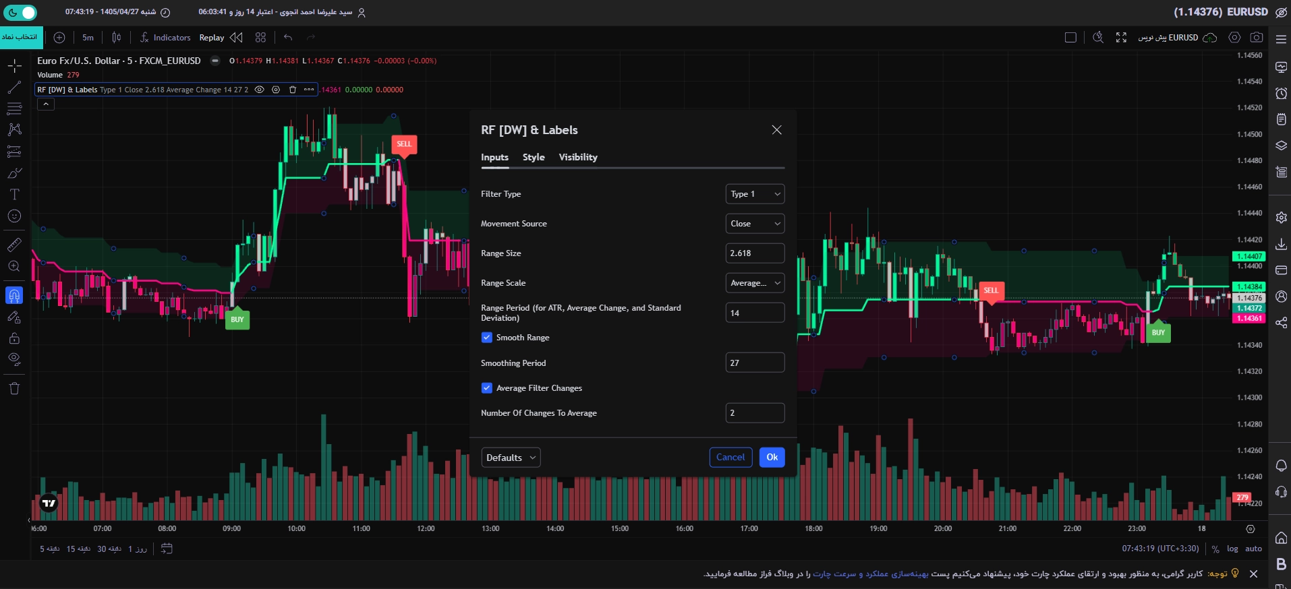Click the Ok button
Viewport: 1291px width, 589px height.
(x=772, y=457)
